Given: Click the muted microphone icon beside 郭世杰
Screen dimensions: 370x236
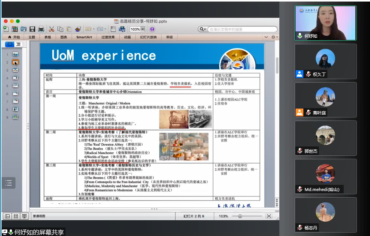Looking at the screenshot, I should [300, 151].
